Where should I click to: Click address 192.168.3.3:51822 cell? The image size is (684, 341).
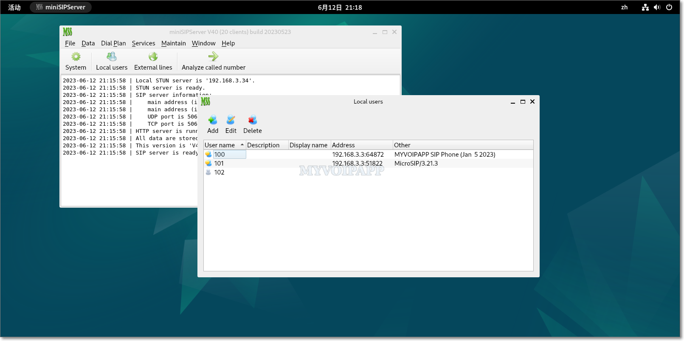357,163
